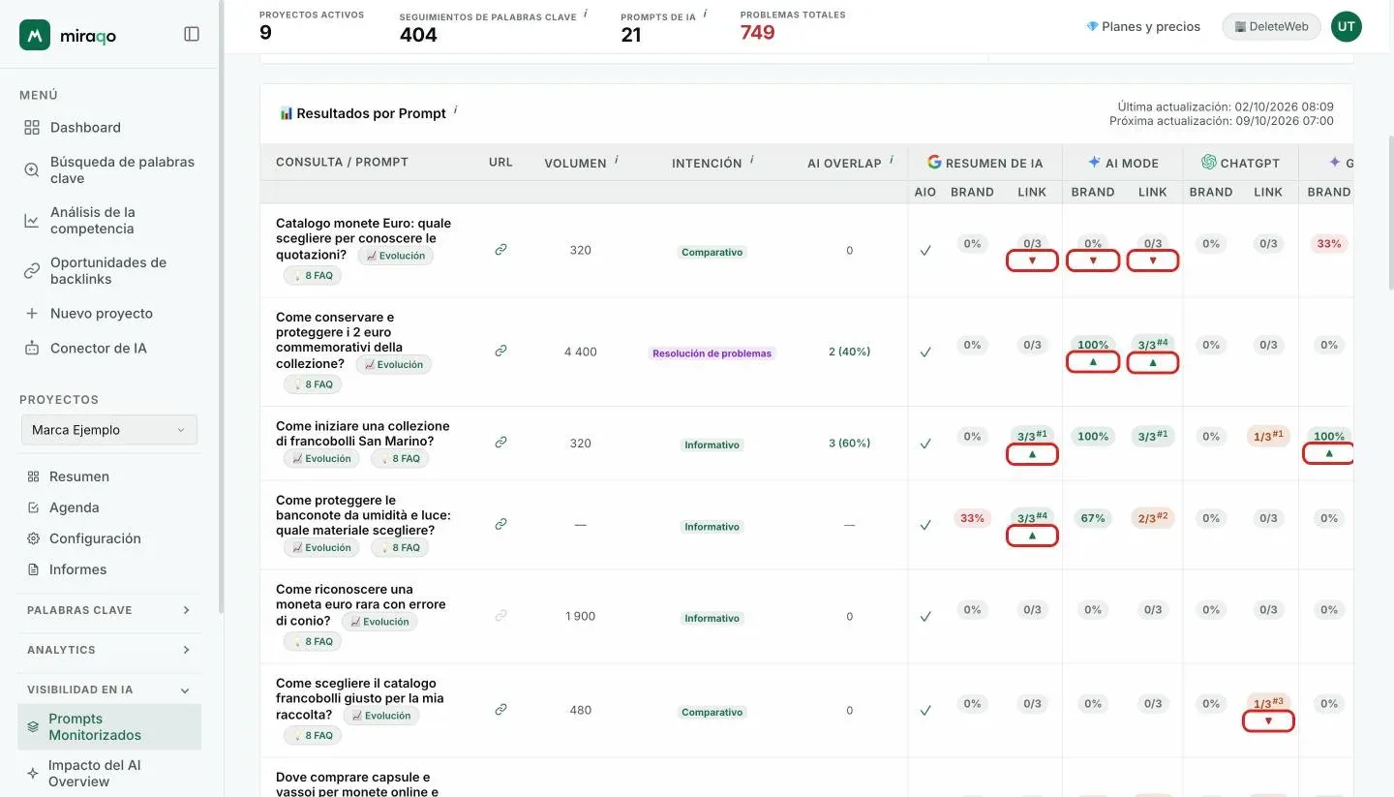This screenshot has width=1394, height=797.
Task: Click the DeleteWeb button
Action: (x=1271, y=27)
